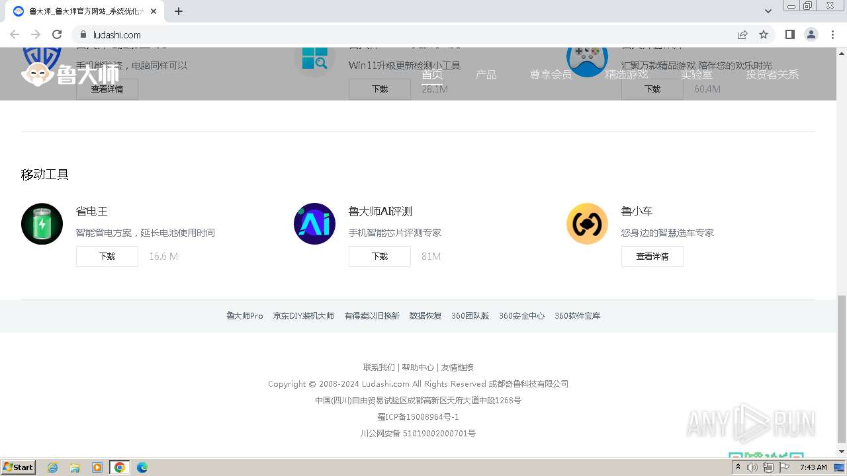Open 京东DIY装机大师 footer link
847x476 pixels.
(304, 316)
